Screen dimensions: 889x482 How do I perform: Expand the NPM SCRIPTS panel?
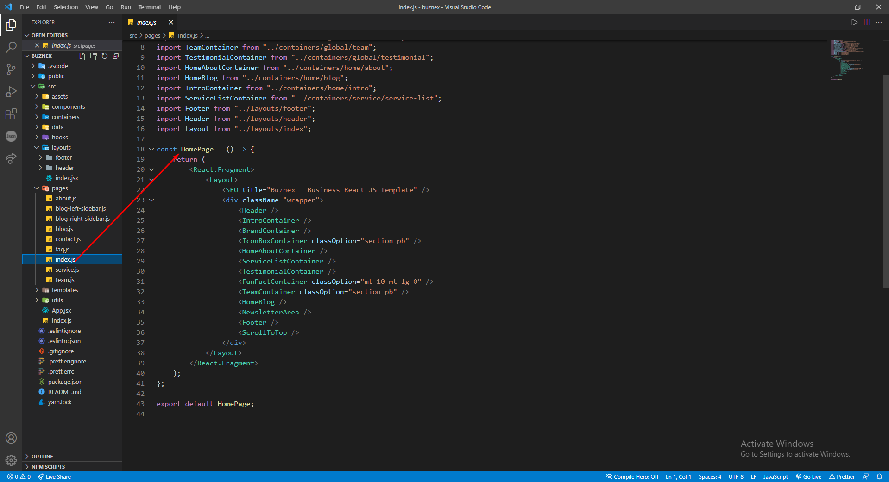(72, 467)
